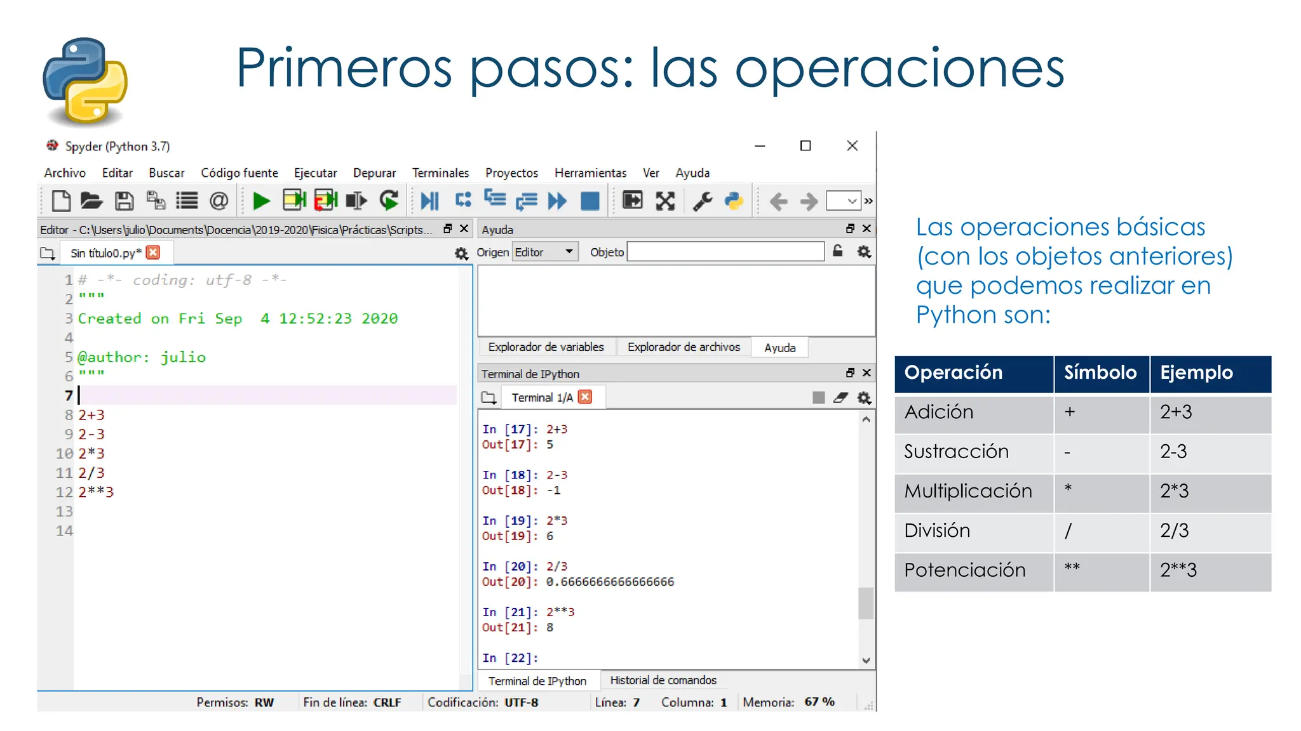Toggle fullscreen mode with the crossed arrows icon
The image size is (1301, 731).
tap(665, 201)
